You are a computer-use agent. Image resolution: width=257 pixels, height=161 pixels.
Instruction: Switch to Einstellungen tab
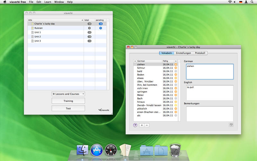(183, 53)
